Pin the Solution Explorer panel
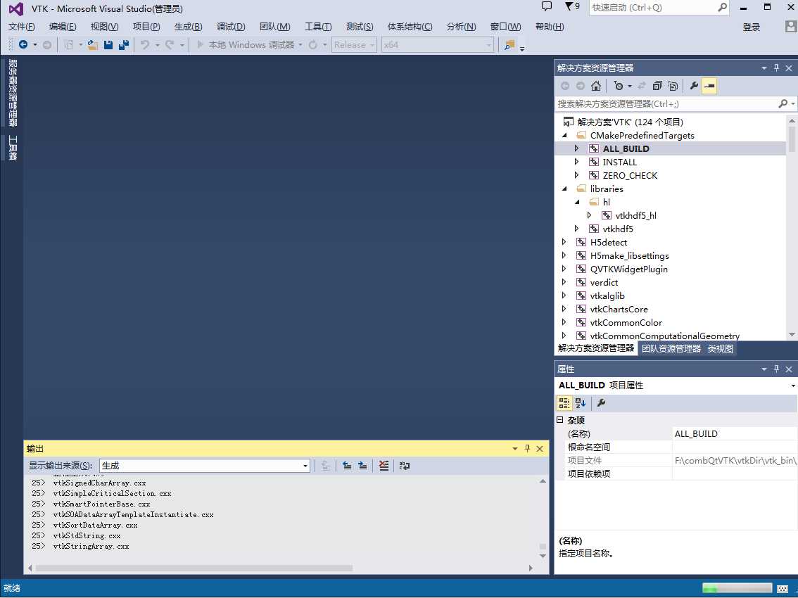The image size is (798, 598). 776,68
